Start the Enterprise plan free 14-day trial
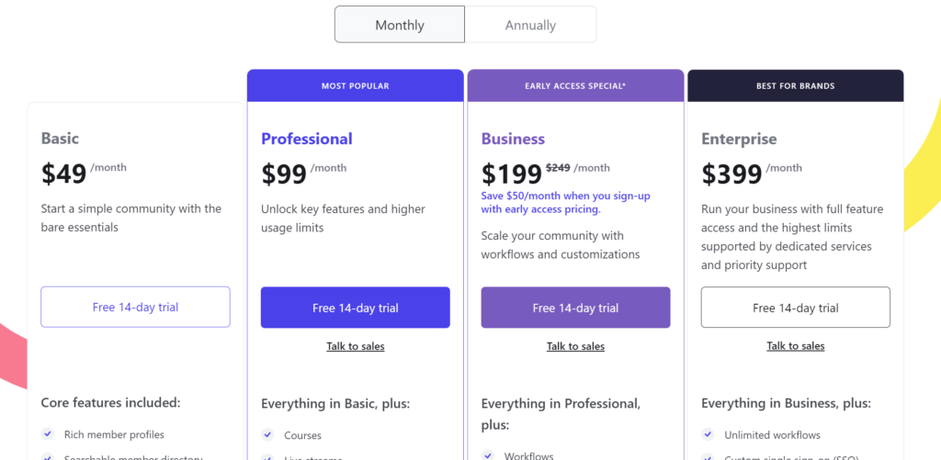The width and height of the screenshot is (941, 460). click(x=796, y=308)
